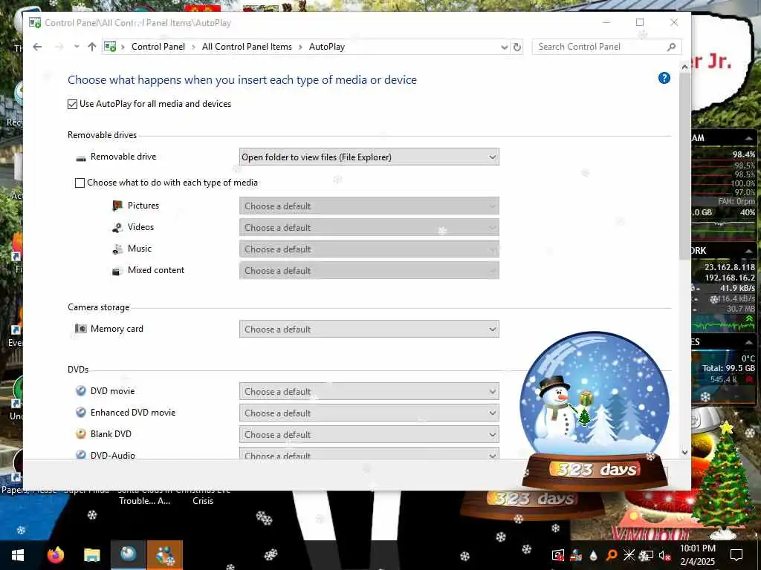
Task: Click the scrollbar up arrow
Action: coord(684,68)
